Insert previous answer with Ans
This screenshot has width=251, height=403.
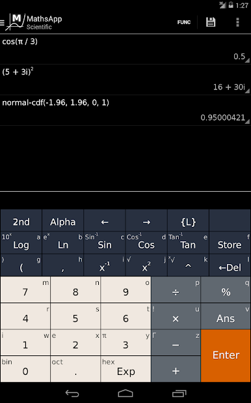(226, 316)
